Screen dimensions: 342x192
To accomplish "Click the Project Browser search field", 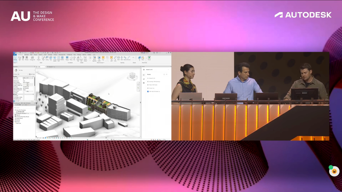I will [x=24, y=108].
